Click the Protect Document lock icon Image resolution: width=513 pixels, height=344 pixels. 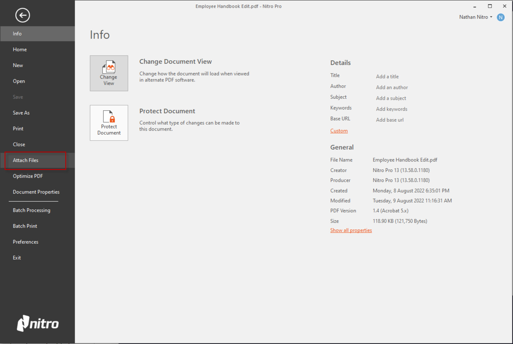pos(109,123)
